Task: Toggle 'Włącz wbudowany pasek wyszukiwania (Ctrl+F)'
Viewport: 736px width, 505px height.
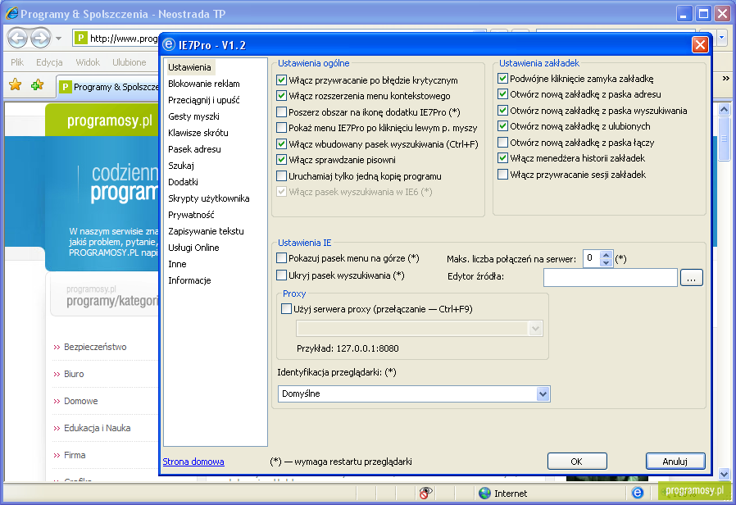Action: point(282,144)
